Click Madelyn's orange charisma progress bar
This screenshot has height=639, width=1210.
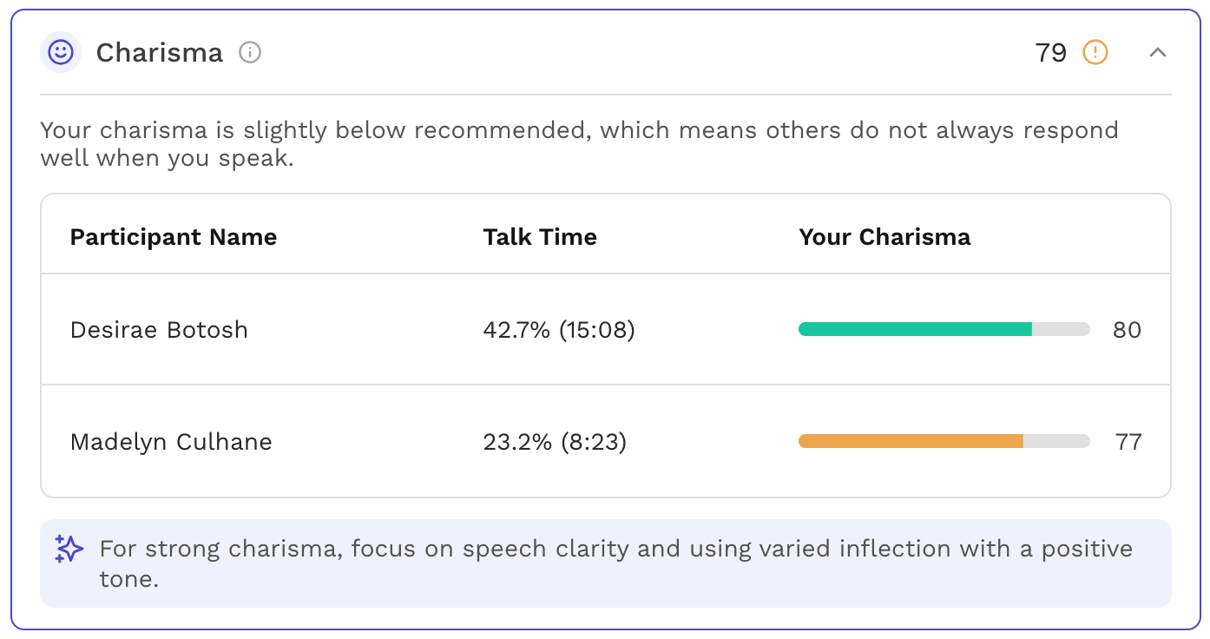coord(944,441)
